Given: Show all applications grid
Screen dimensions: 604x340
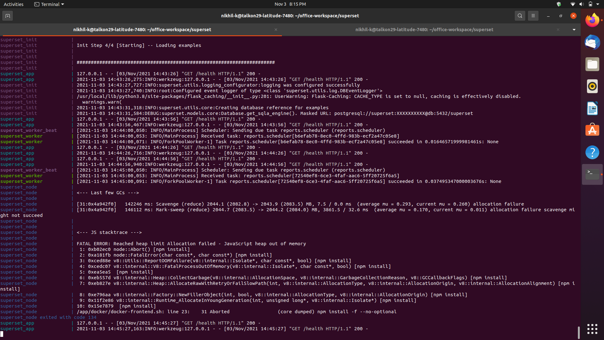Looking at the screenshot, I should pyautogui.click(x=592, y=329).
